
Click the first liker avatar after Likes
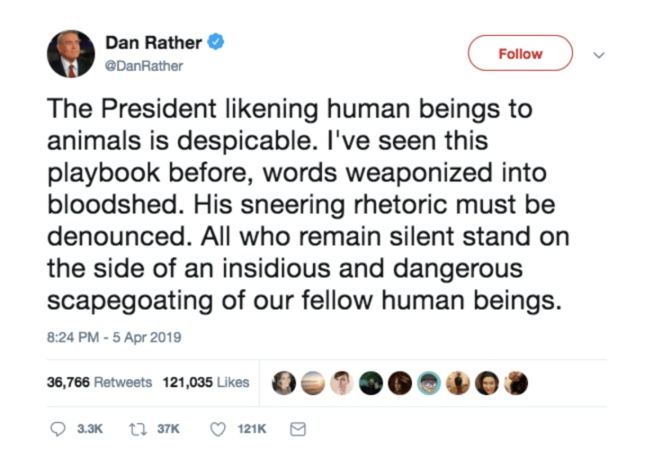point(285,383)
